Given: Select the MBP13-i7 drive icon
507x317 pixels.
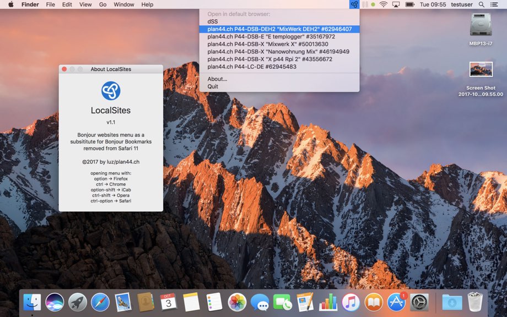Looking at the screenshot, I should [x=481, y=25].
